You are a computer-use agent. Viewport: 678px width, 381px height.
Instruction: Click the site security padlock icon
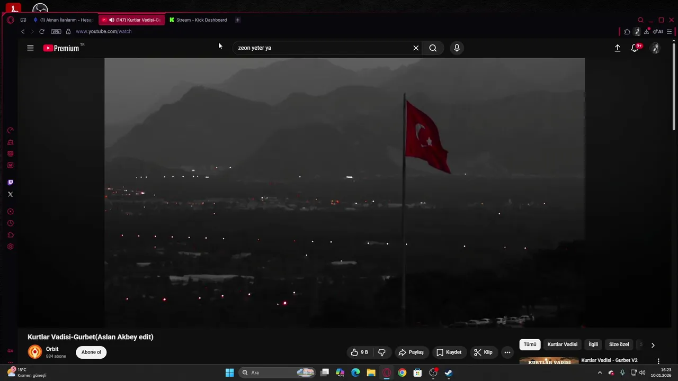pyautogui.click(x=68, y=32)
